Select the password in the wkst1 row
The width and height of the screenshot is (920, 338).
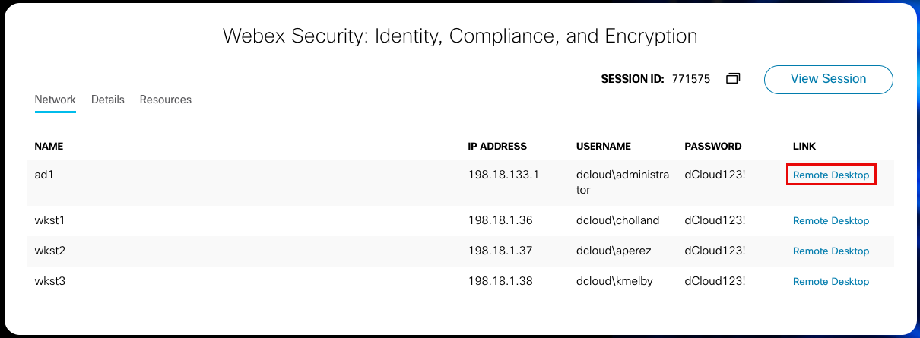[715, 220]
